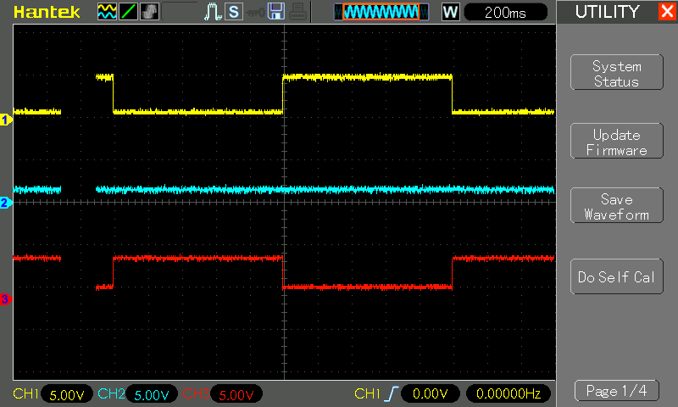Close the UTILITY menu with the X
678x407 pixels.
pos(666,12)
